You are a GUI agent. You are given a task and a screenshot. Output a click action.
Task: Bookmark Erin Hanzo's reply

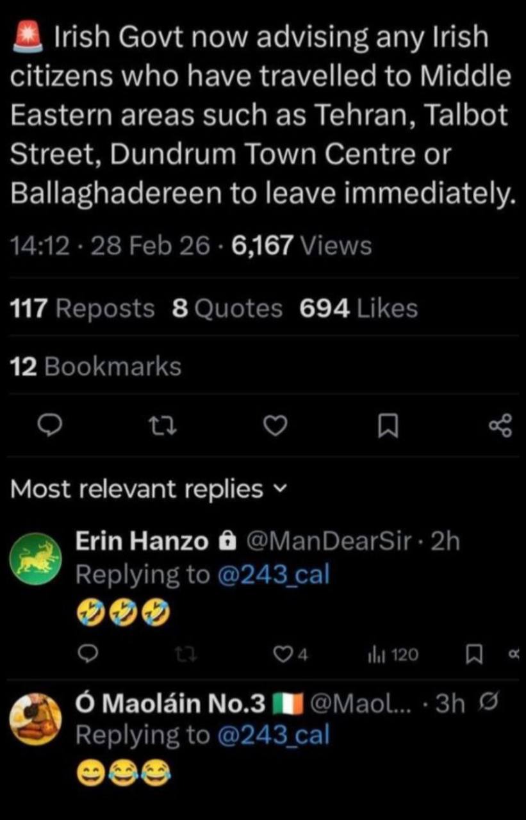coord(475,654)
